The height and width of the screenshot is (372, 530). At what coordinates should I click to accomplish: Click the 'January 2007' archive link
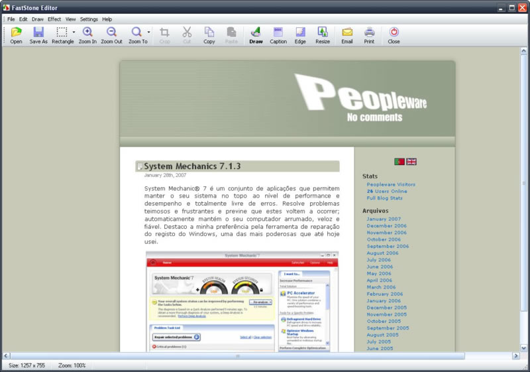pos(384,219)
